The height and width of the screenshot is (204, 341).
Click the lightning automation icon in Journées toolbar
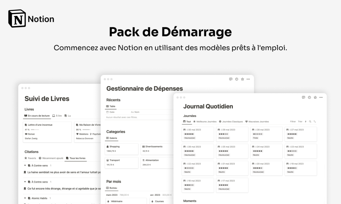coord(306,122)
